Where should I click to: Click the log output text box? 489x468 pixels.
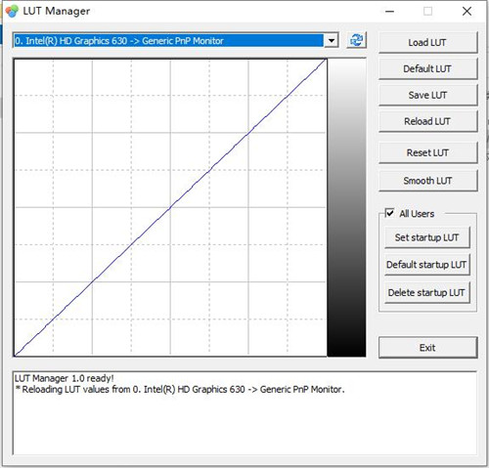[244, 413]
